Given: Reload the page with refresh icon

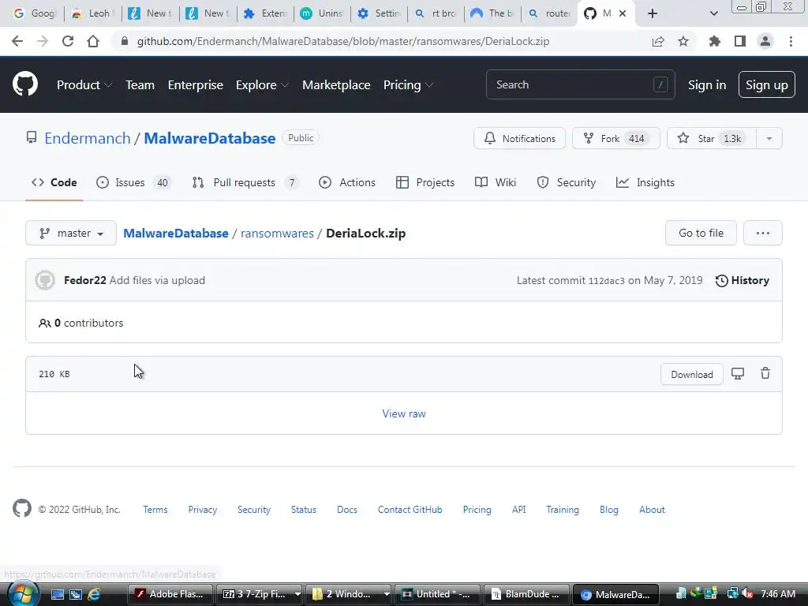Looking at the screenshot, I should (68, 41).
